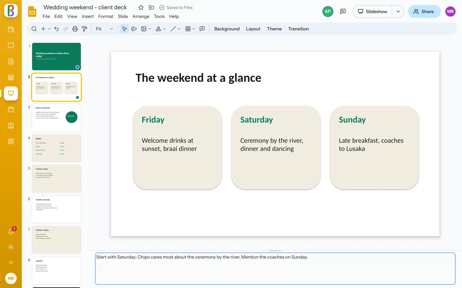Screen dimensions: 462x288
Task: Open the Fit zoom dropdown
Action: [104, 29]
